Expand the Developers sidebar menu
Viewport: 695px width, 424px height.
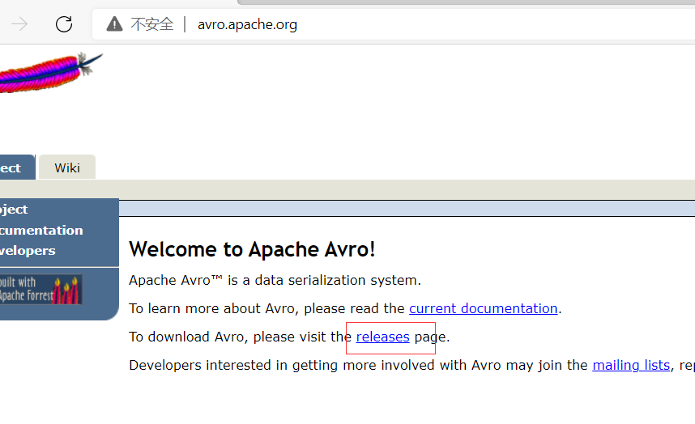[28, 251]
